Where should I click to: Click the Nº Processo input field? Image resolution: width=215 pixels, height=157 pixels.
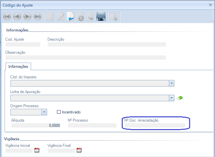tap(92, 125)
